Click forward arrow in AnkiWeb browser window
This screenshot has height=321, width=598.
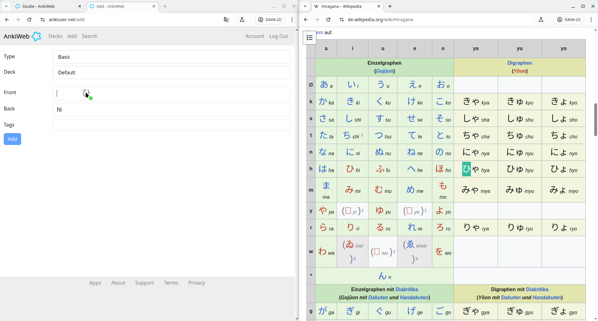pyautogui.click(x=18, y=20)
